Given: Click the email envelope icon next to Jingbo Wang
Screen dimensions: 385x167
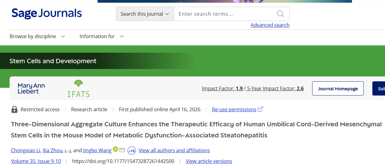Looking at the screenshot, I should click(x=122, y=150).
